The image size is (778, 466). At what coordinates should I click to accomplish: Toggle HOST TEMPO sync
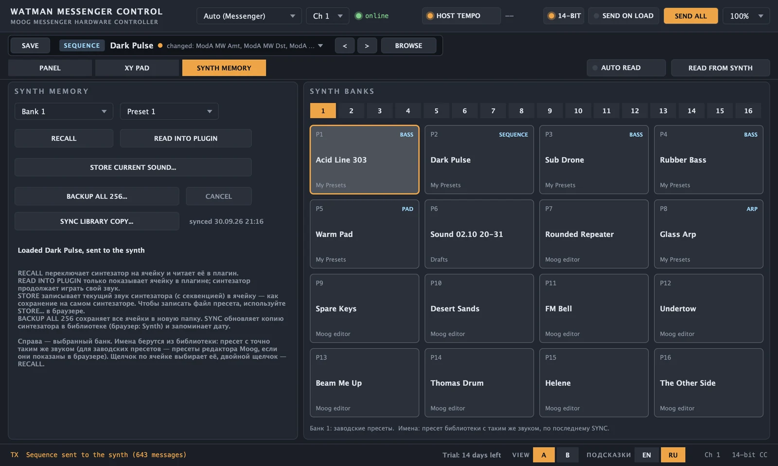click(461, 16)
